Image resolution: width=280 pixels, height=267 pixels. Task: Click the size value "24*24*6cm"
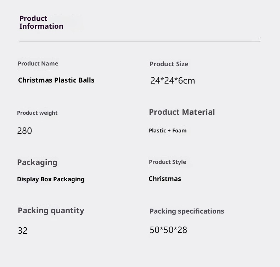pyautogui.click(x=173, y=81)
